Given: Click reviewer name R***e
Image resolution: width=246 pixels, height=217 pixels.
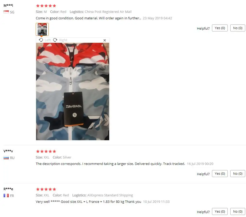Looking at the screenshot, I should click(8, 189).
